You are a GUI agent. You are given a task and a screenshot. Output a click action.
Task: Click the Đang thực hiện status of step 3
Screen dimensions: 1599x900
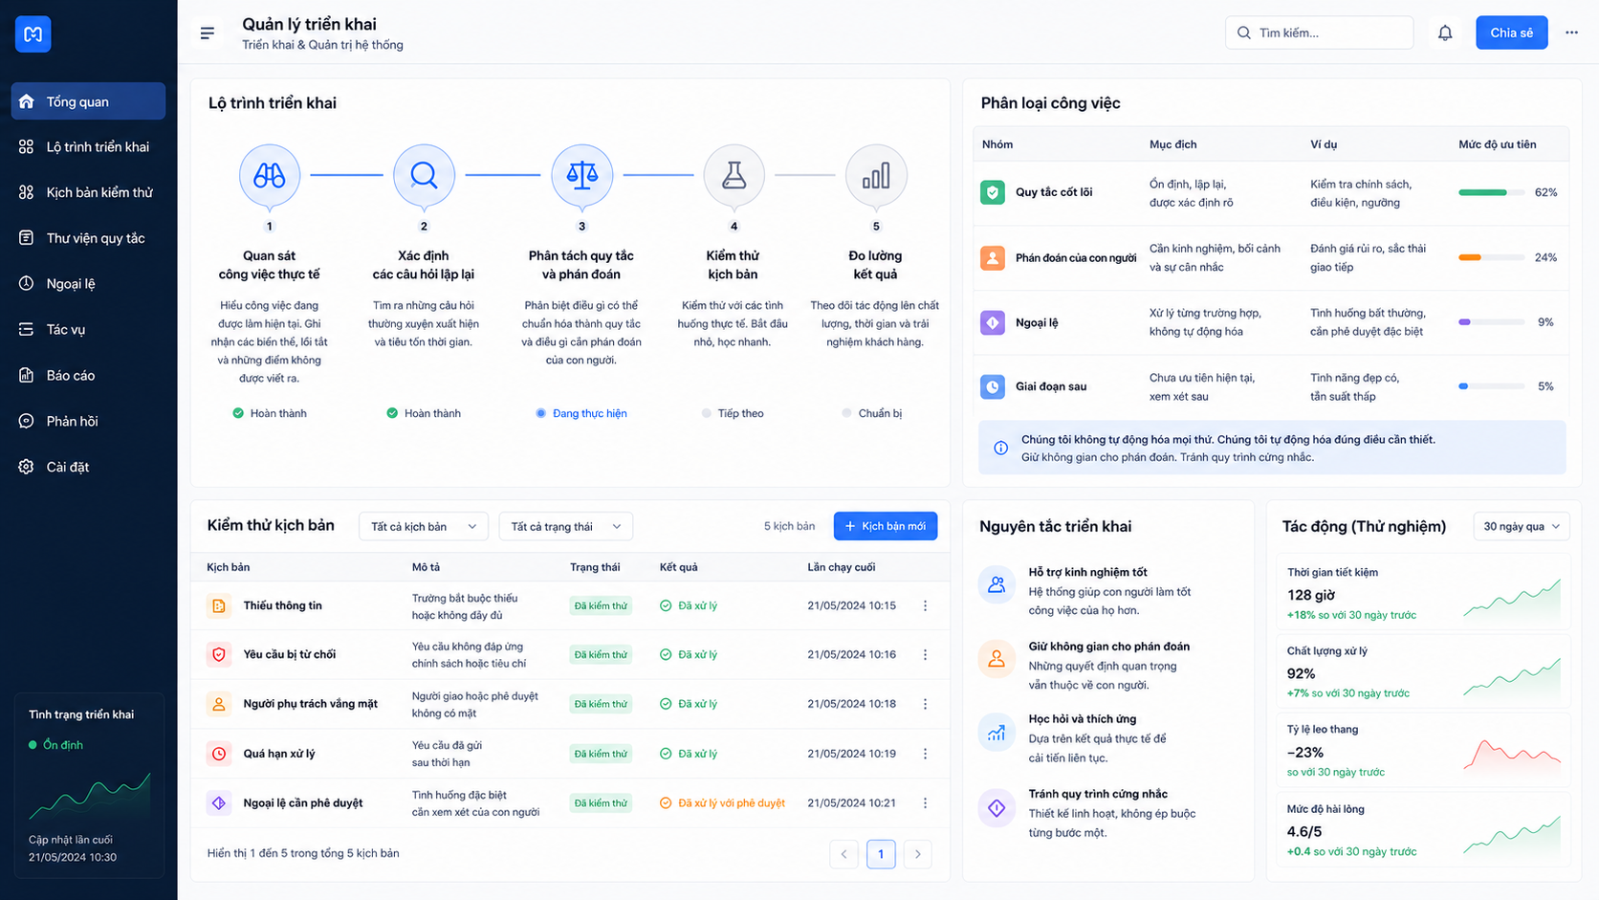point(581,413)
